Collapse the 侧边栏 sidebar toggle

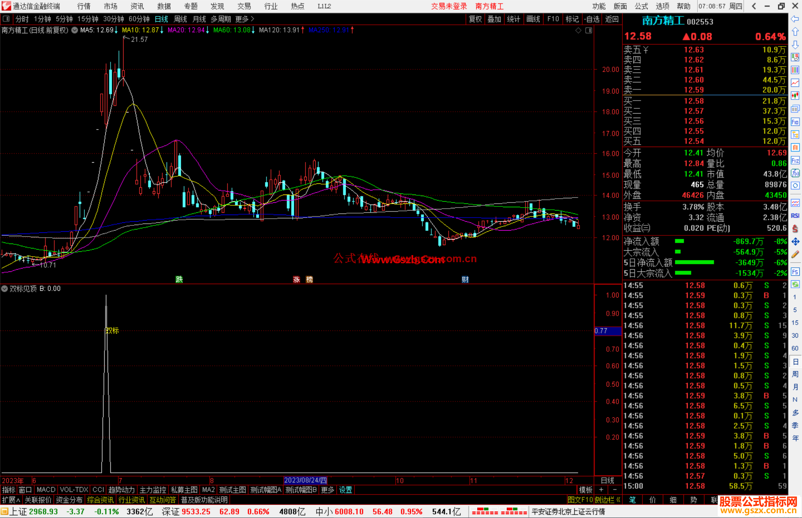(x=607, y=500)
